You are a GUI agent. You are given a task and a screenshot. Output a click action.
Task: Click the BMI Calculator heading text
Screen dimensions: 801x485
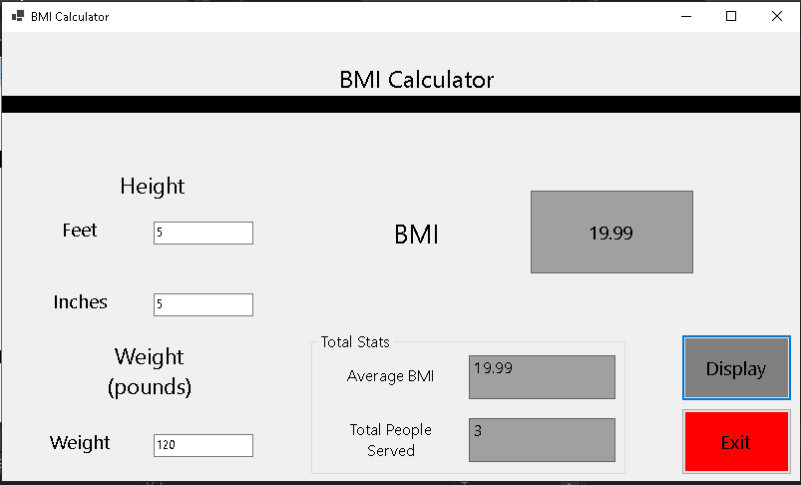point(416,80)
